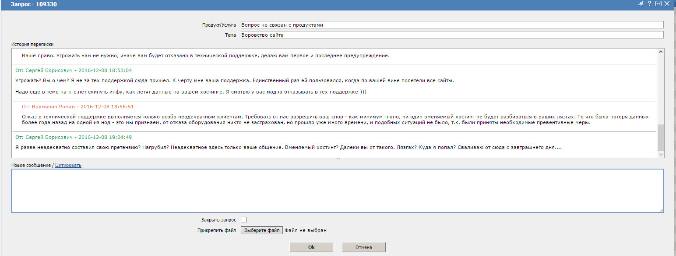Click the history panel resize handle dots

pos(338,159)
